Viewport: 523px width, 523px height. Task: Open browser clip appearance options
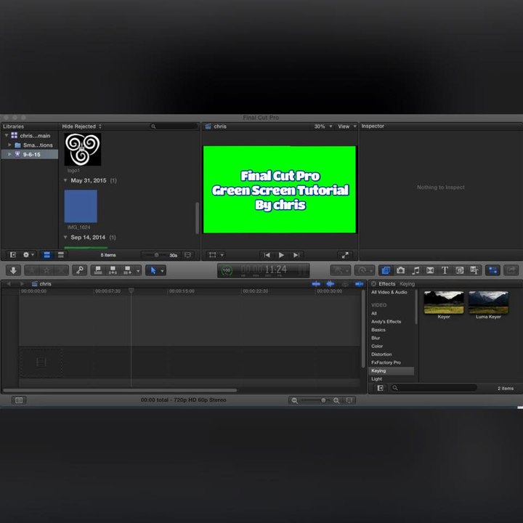(188, 255)
